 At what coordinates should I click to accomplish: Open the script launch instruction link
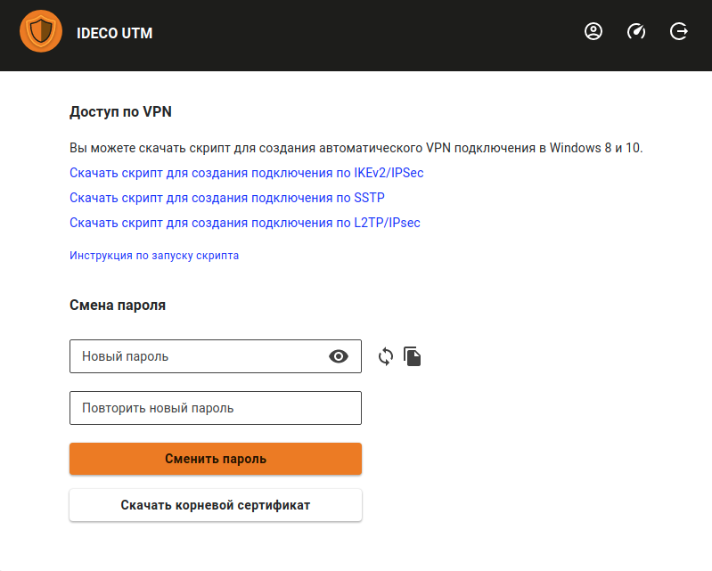[x=154, y=256]
